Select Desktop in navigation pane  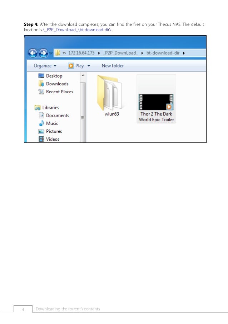(54, 76)
